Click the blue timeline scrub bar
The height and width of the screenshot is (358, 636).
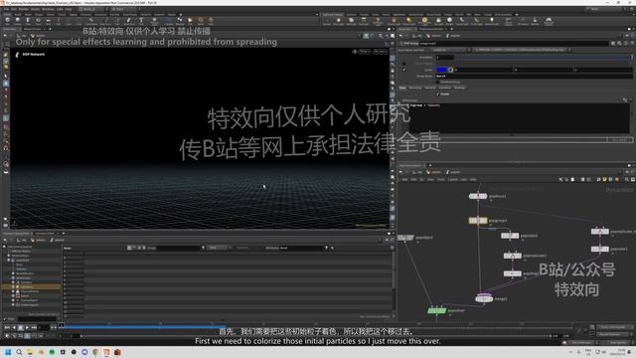click(143, 327)
